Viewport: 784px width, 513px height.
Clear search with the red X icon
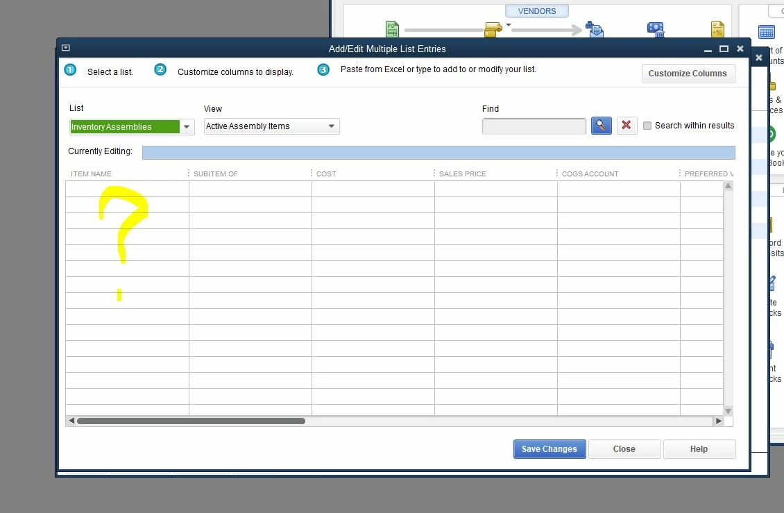627,126
